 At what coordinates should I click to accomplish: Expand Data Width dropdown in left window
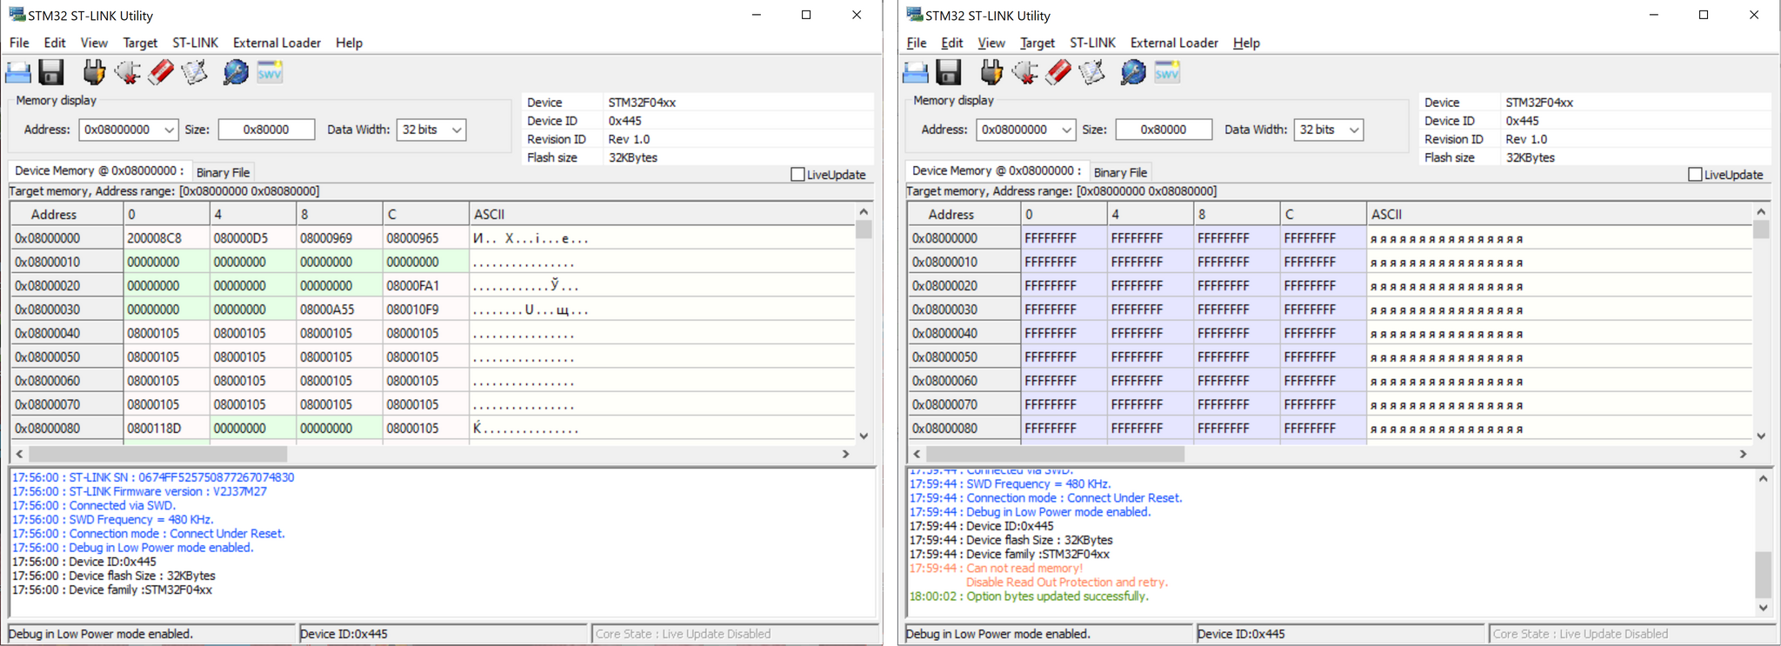point(457,130)
